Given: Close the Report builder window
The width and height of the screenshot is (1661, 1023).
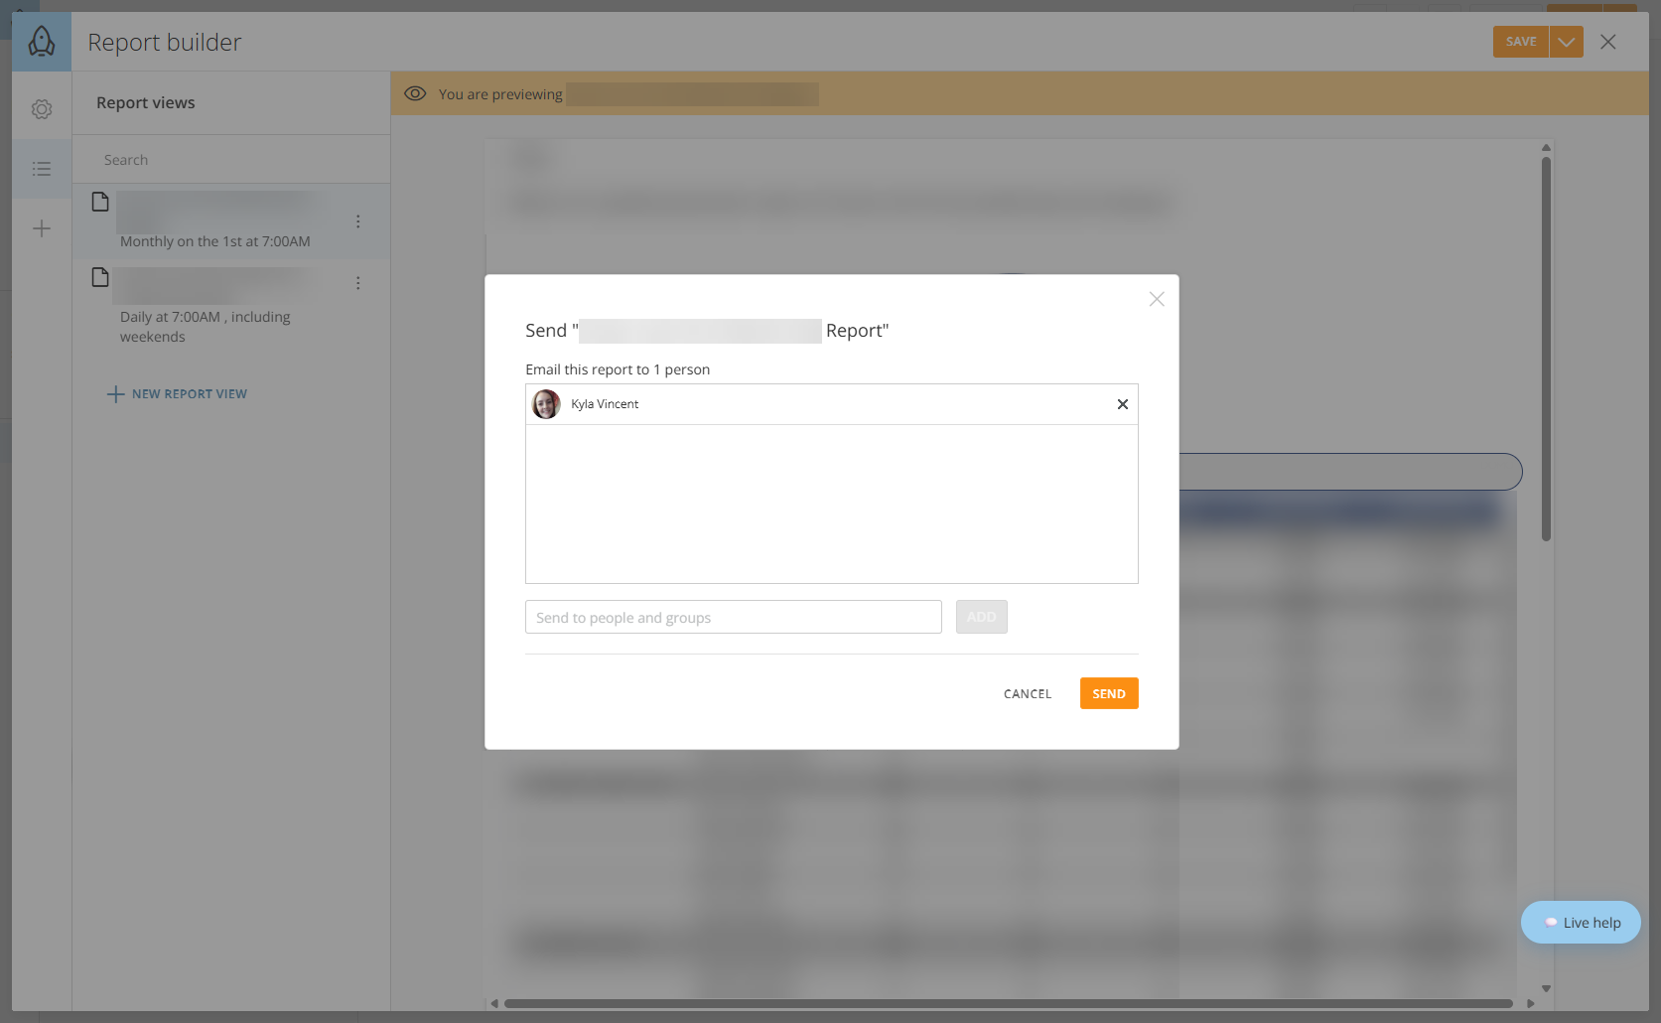Looking at the screenshot, I should pos(1608,42).
